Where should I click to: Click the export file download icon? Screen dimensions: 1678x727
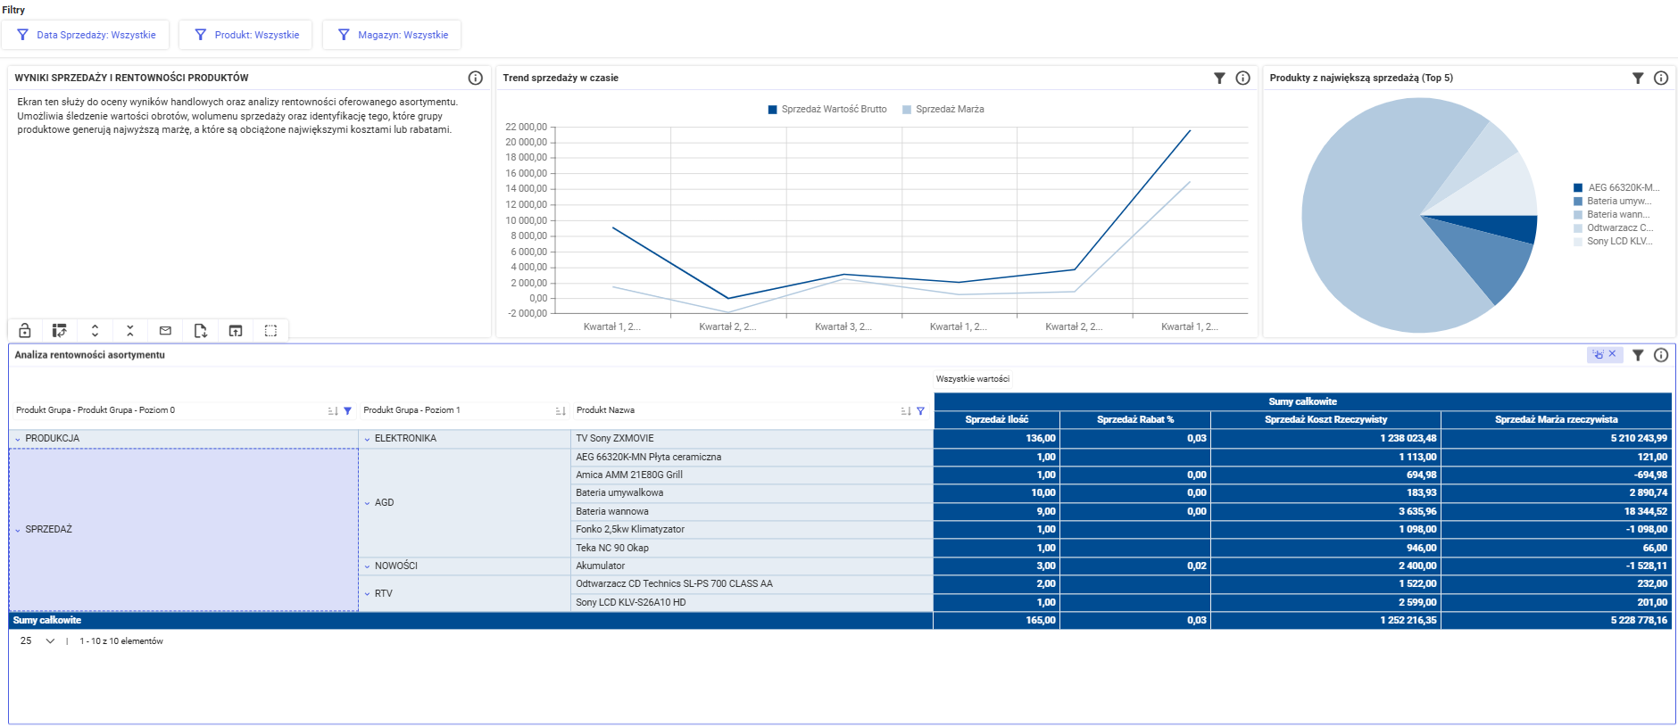(x=201, y=331)
